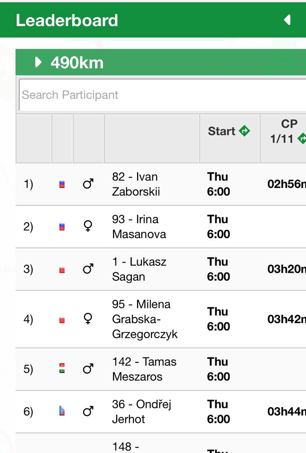Image resolution: width=306 pixels, height=453 pixels.
Task: Open participant 1 - Lukasz Sagan
Action: 139,269
